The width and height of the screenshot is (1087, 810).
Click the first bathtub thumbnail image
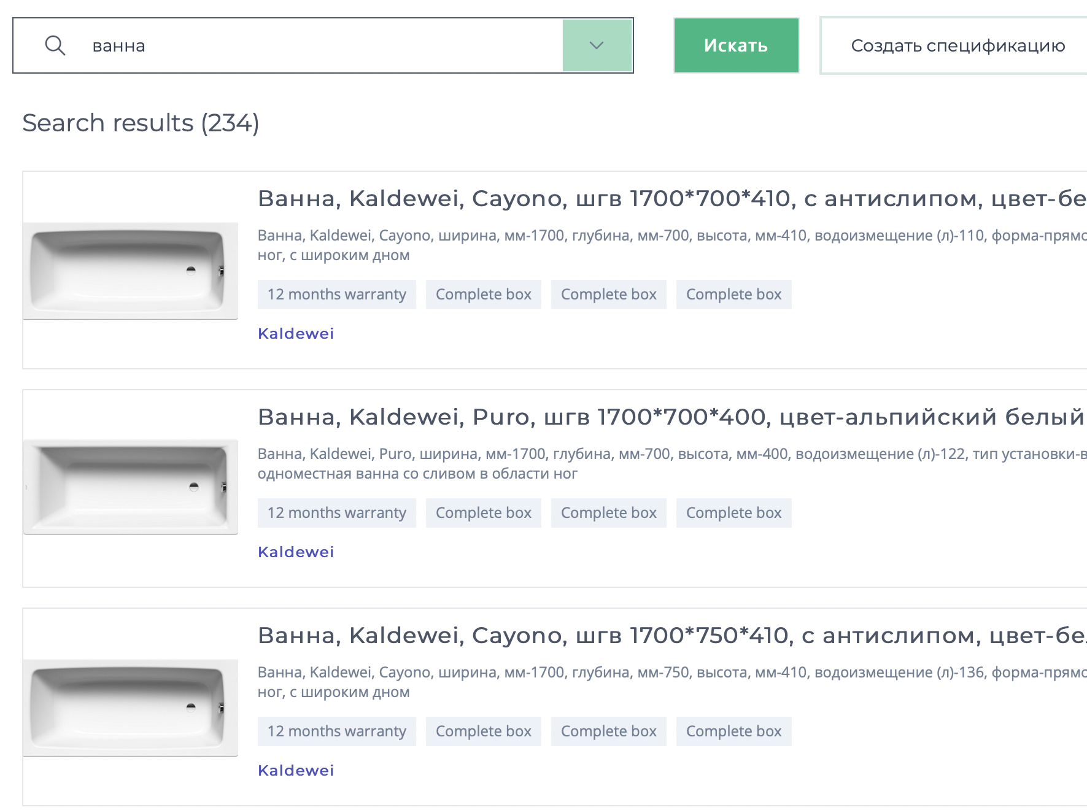point(131,270)
